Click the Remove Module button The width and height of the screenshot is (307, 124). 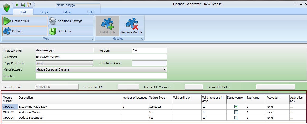click(x=132, y=26)
